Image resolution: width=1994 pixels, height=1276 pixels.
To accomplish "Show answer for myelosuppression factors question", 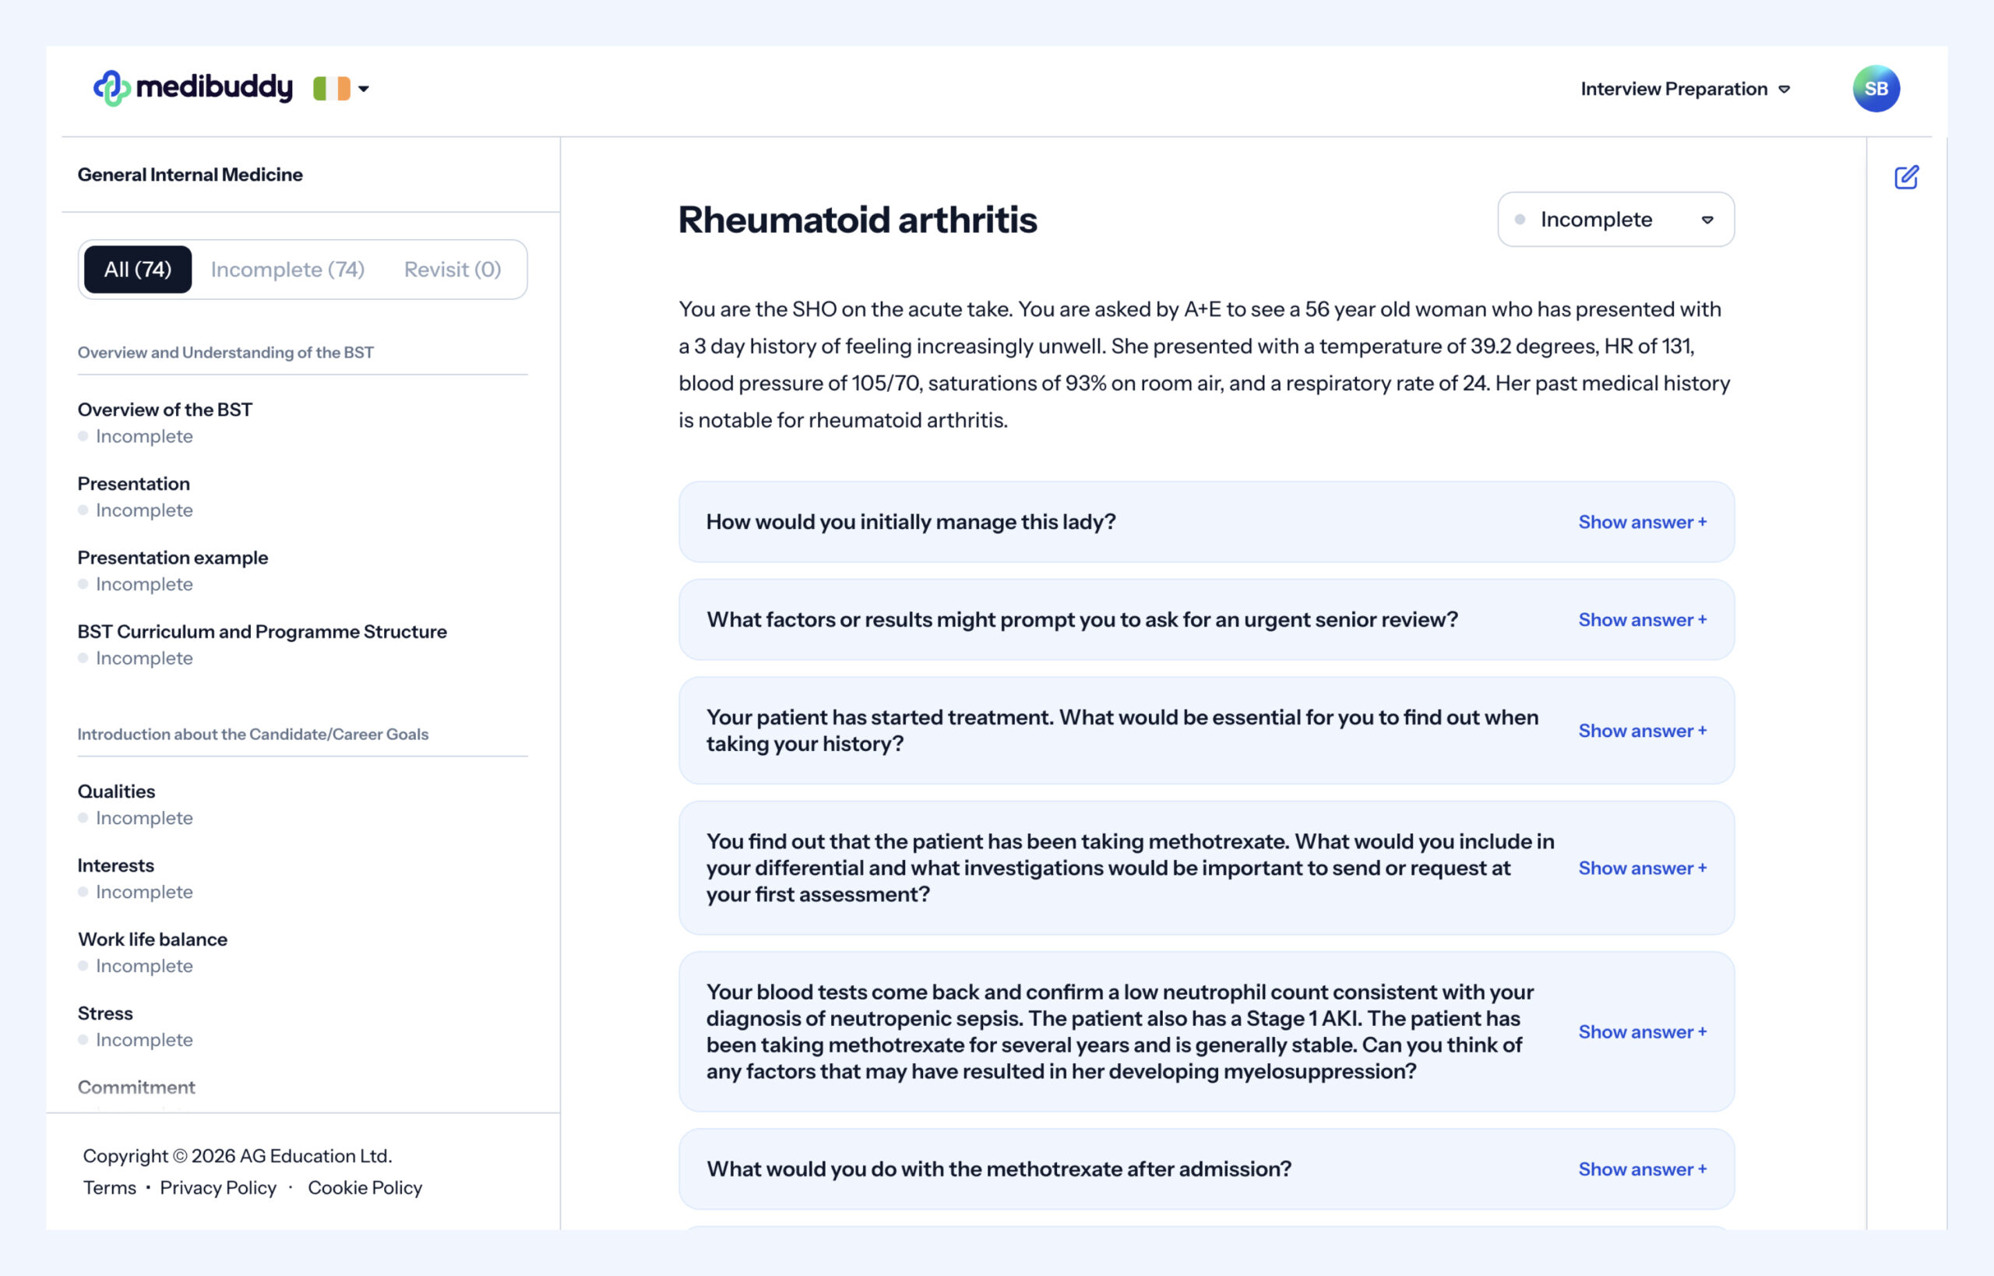I will (1641, 1031).
